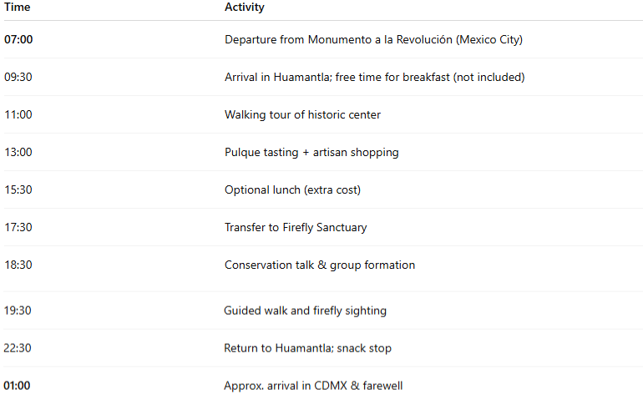The height and width of the screenshot is (399, 643).
Task: Select the 07:00 departure time cell
Action: 18,39
